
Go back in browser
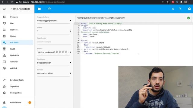point(3,2)
